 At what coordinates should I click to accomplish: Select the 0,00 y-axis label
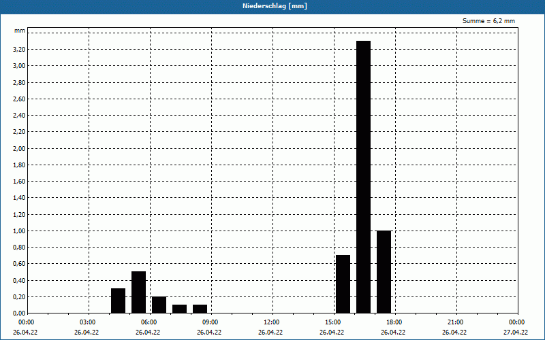click(x=19, y=313)
